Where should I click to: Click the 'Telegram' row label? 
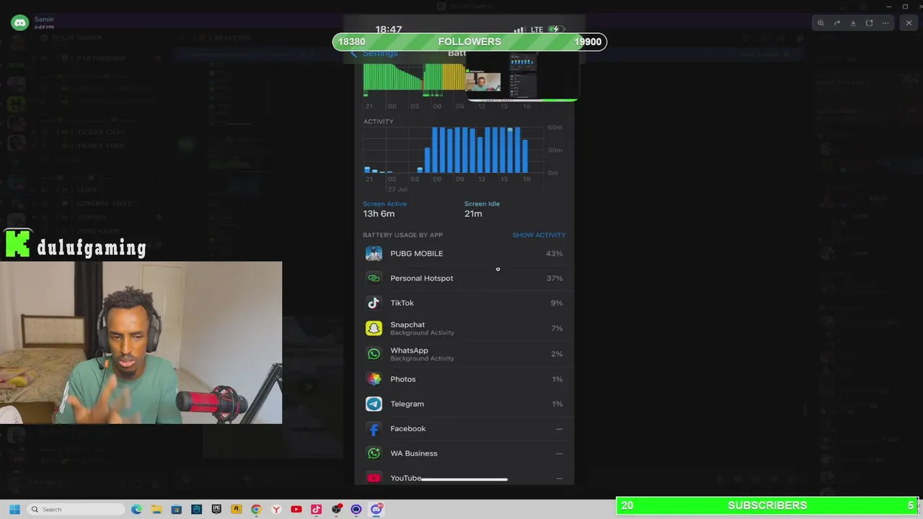pos(407,404)
